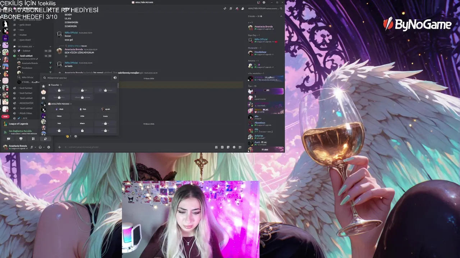Screen dimensions: 460x258
Task: Open Threads icon in channel header
Action: [x=225, y=8]
